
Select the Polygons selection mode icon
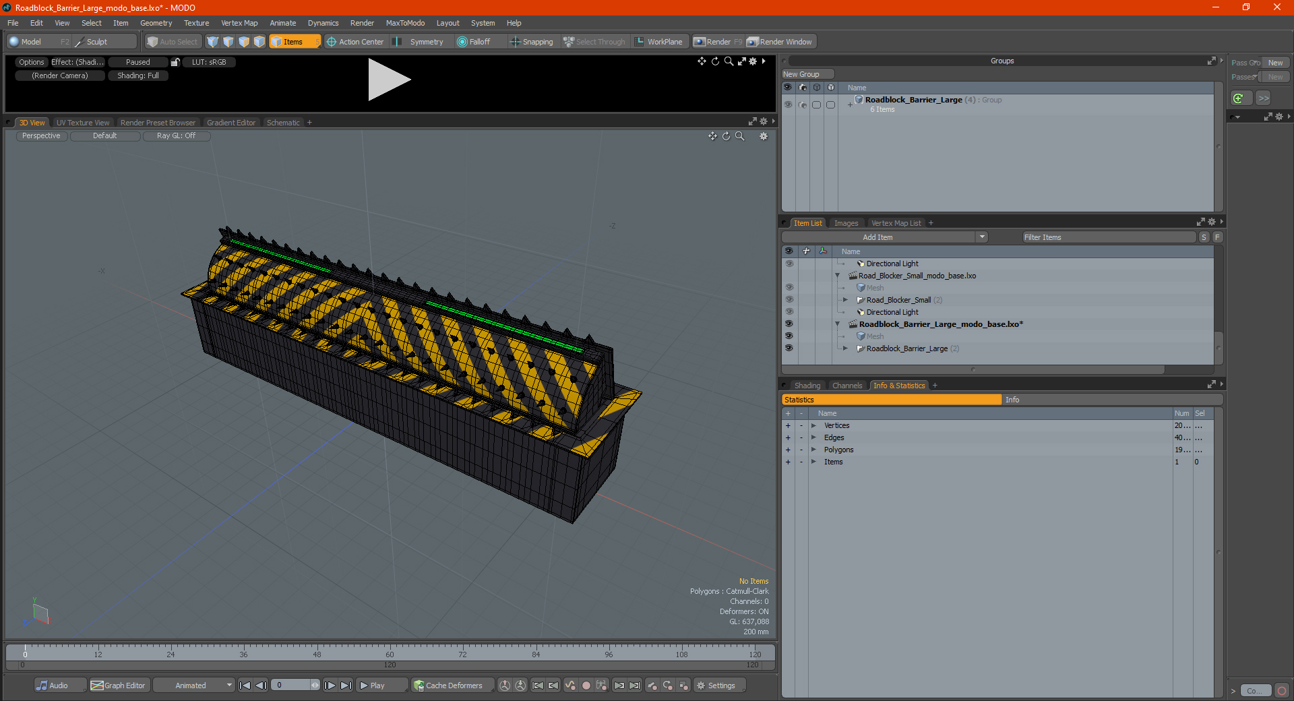(244, 42)
